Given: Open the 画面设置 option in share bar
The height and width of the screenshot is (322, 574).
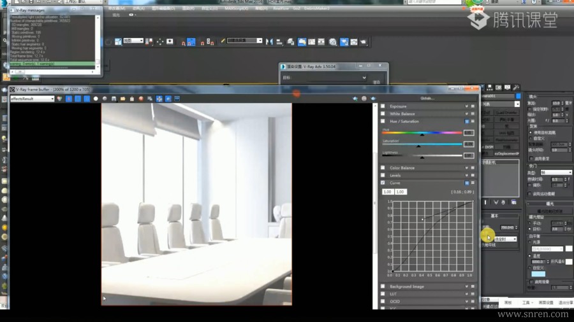Looking at the screenshot, I should tap(546, 303).
